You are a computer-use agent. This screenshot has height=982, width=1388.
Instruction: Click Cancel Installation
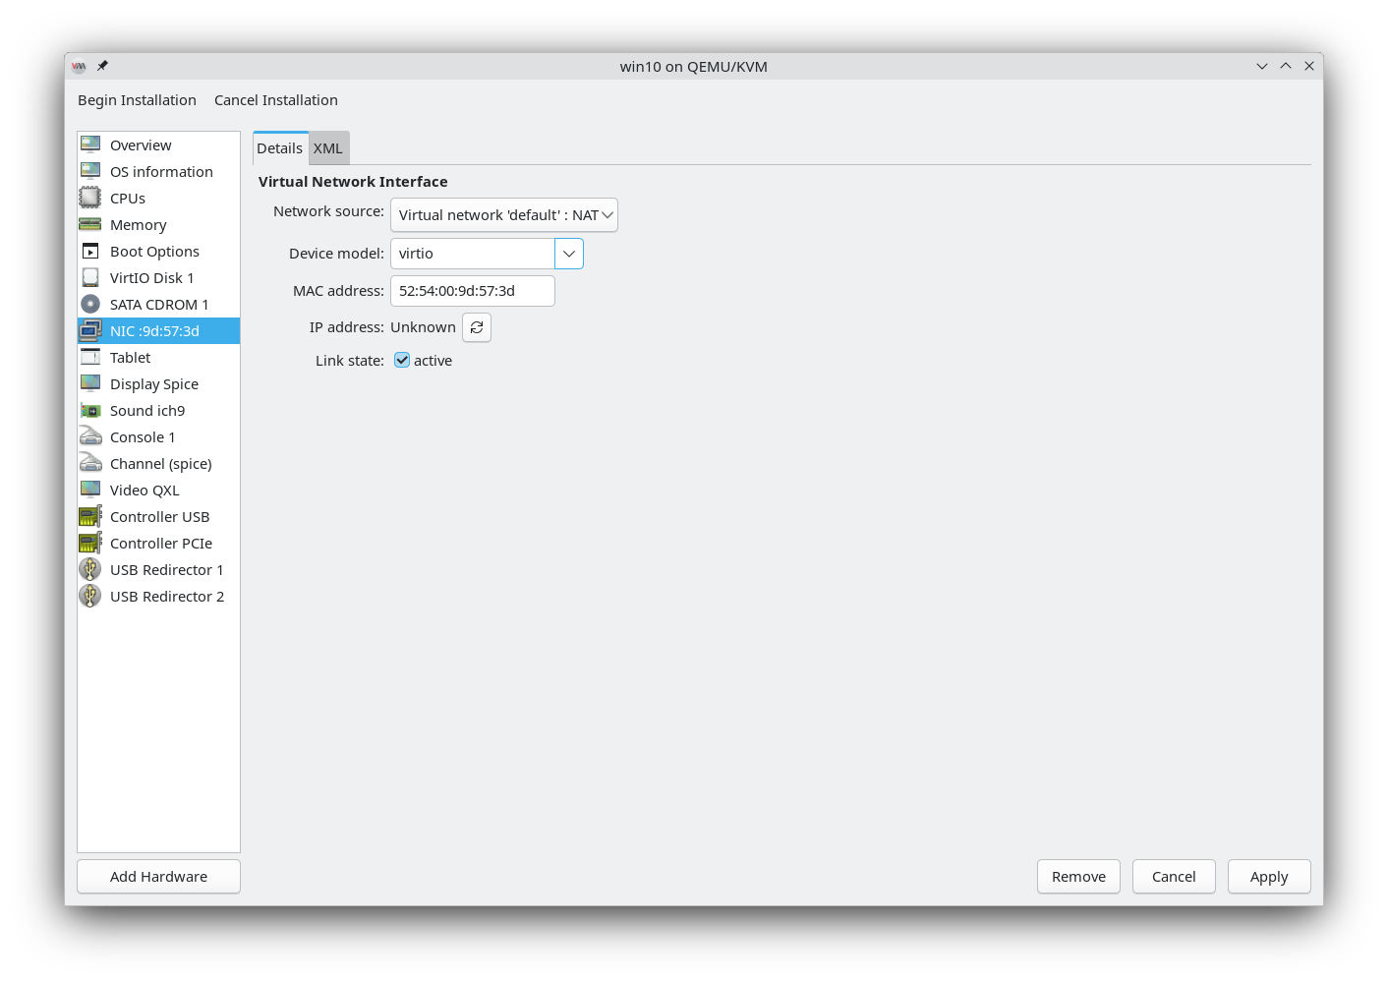click(276, 100)
